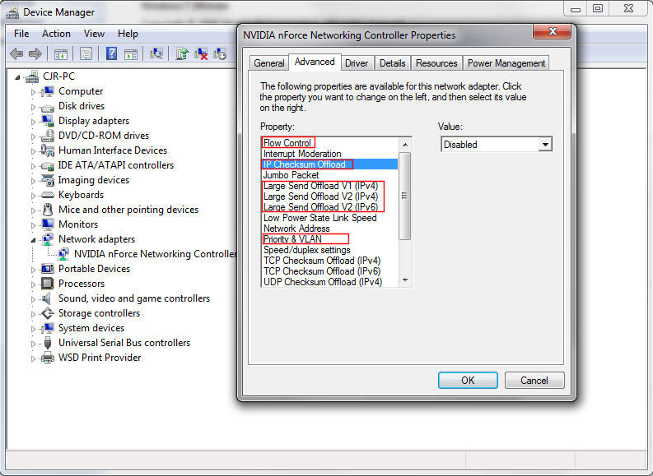The image size is (653, 476).
Task: Switch to the Power Management tab
Action: [506, 63]
